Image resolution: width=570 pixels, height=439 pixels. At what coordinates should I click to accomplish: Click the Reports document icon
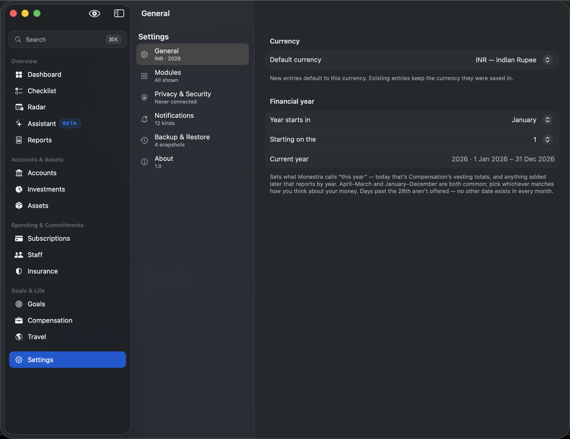click(19, 140)
